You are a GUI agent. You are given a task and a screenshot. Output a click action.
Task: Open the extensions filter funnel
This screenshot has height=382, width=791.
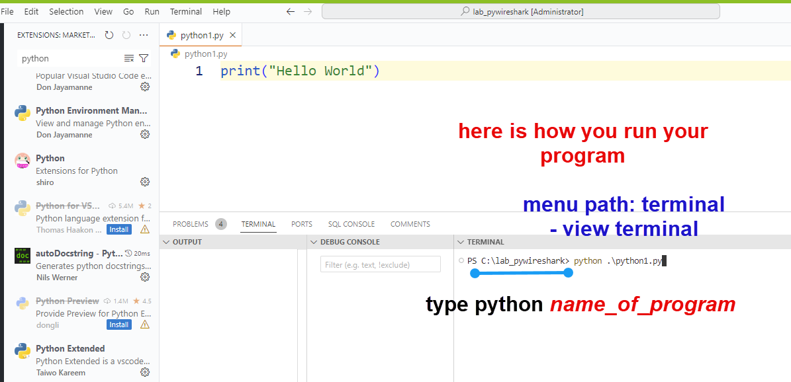pos(144,58)
